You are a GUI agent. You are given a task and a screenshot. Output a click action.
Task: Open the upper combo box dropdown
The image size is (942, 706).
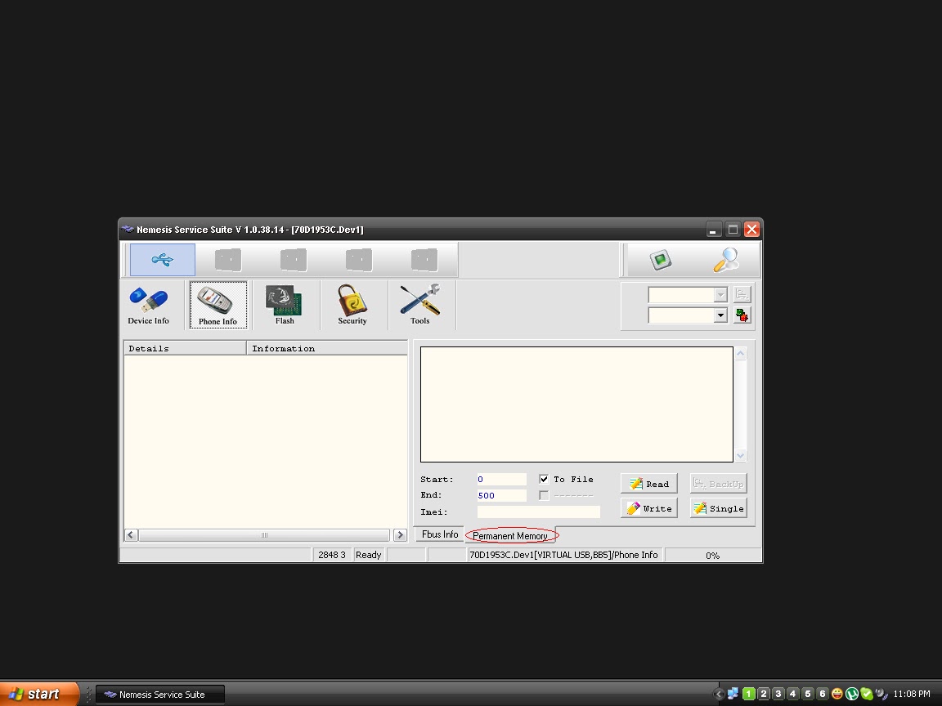coord(720,295)
